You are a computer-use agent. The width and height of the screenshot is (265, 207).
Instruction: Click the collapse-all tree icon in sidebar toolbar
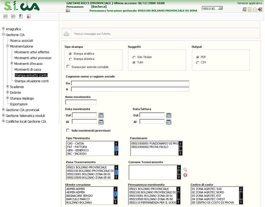click(x=13, y=16)
